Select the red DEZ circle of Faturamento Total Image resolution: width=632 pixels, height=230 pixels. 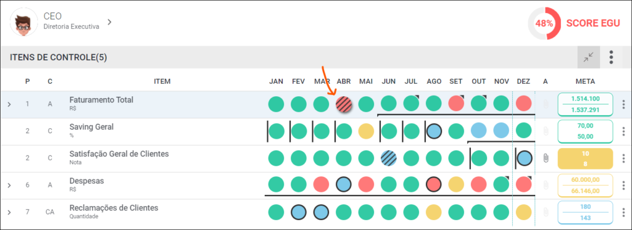(523, 104)
